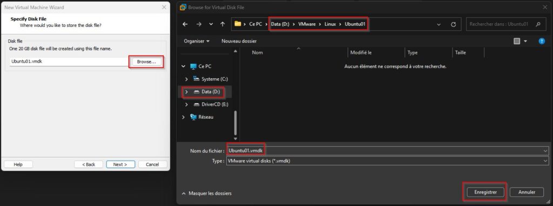Sort by Taille column
This screenshot has width=553, height=206.
pos(460,52)
